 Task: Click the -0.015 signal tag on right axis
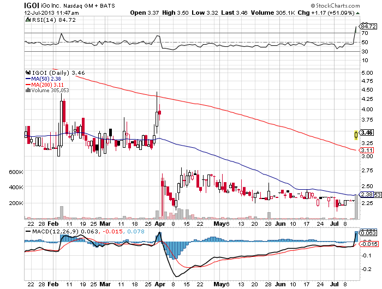pyautogui.click(x=369, y=244)
